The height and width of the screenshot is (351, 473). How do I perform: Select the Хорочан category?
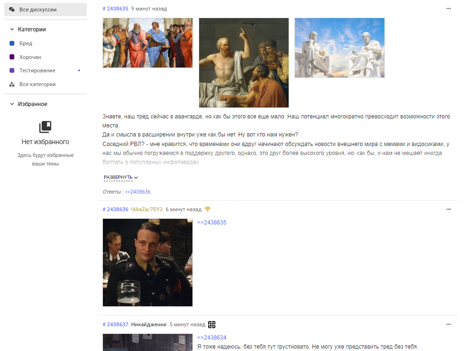pos(30,57)
